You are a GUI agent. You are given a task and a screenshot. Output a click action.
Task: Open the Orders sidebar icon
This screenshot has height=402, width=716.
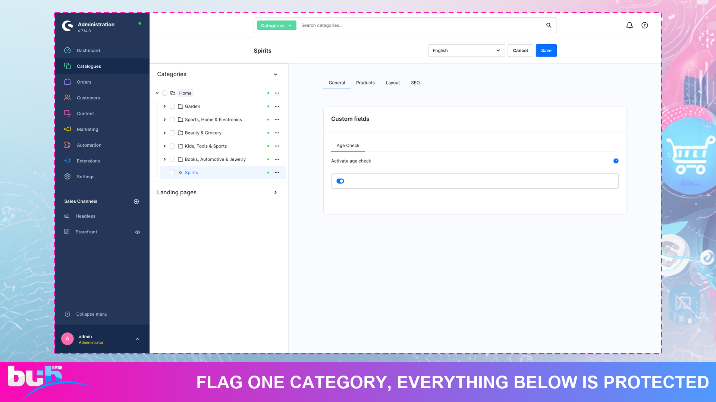coord(67,82)
